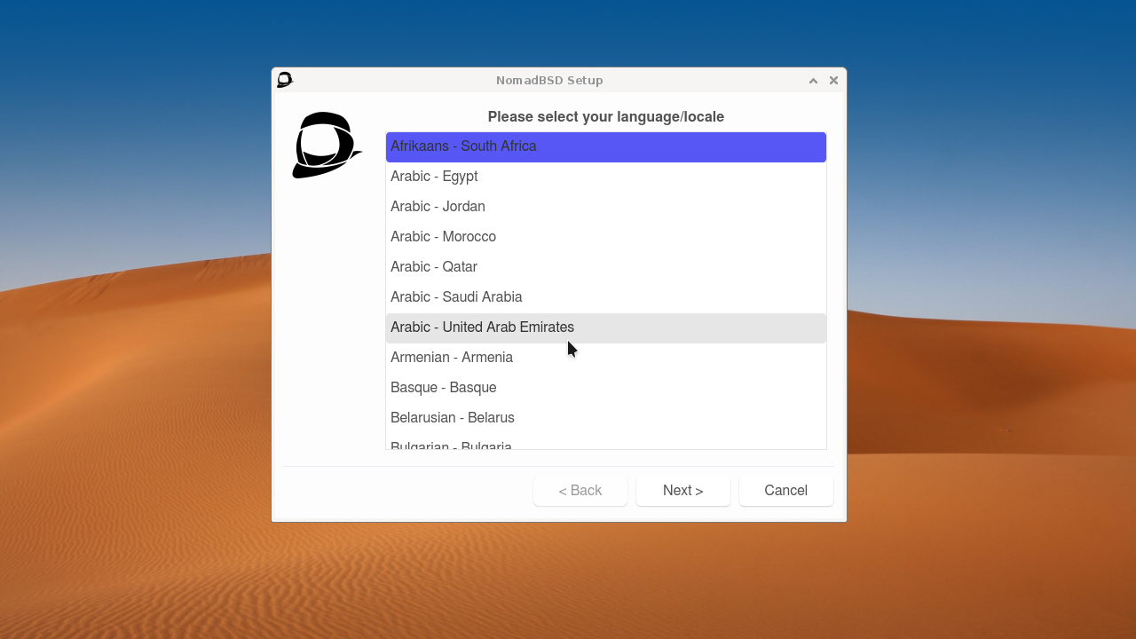Cancel the setup wizard

point(786,491)
